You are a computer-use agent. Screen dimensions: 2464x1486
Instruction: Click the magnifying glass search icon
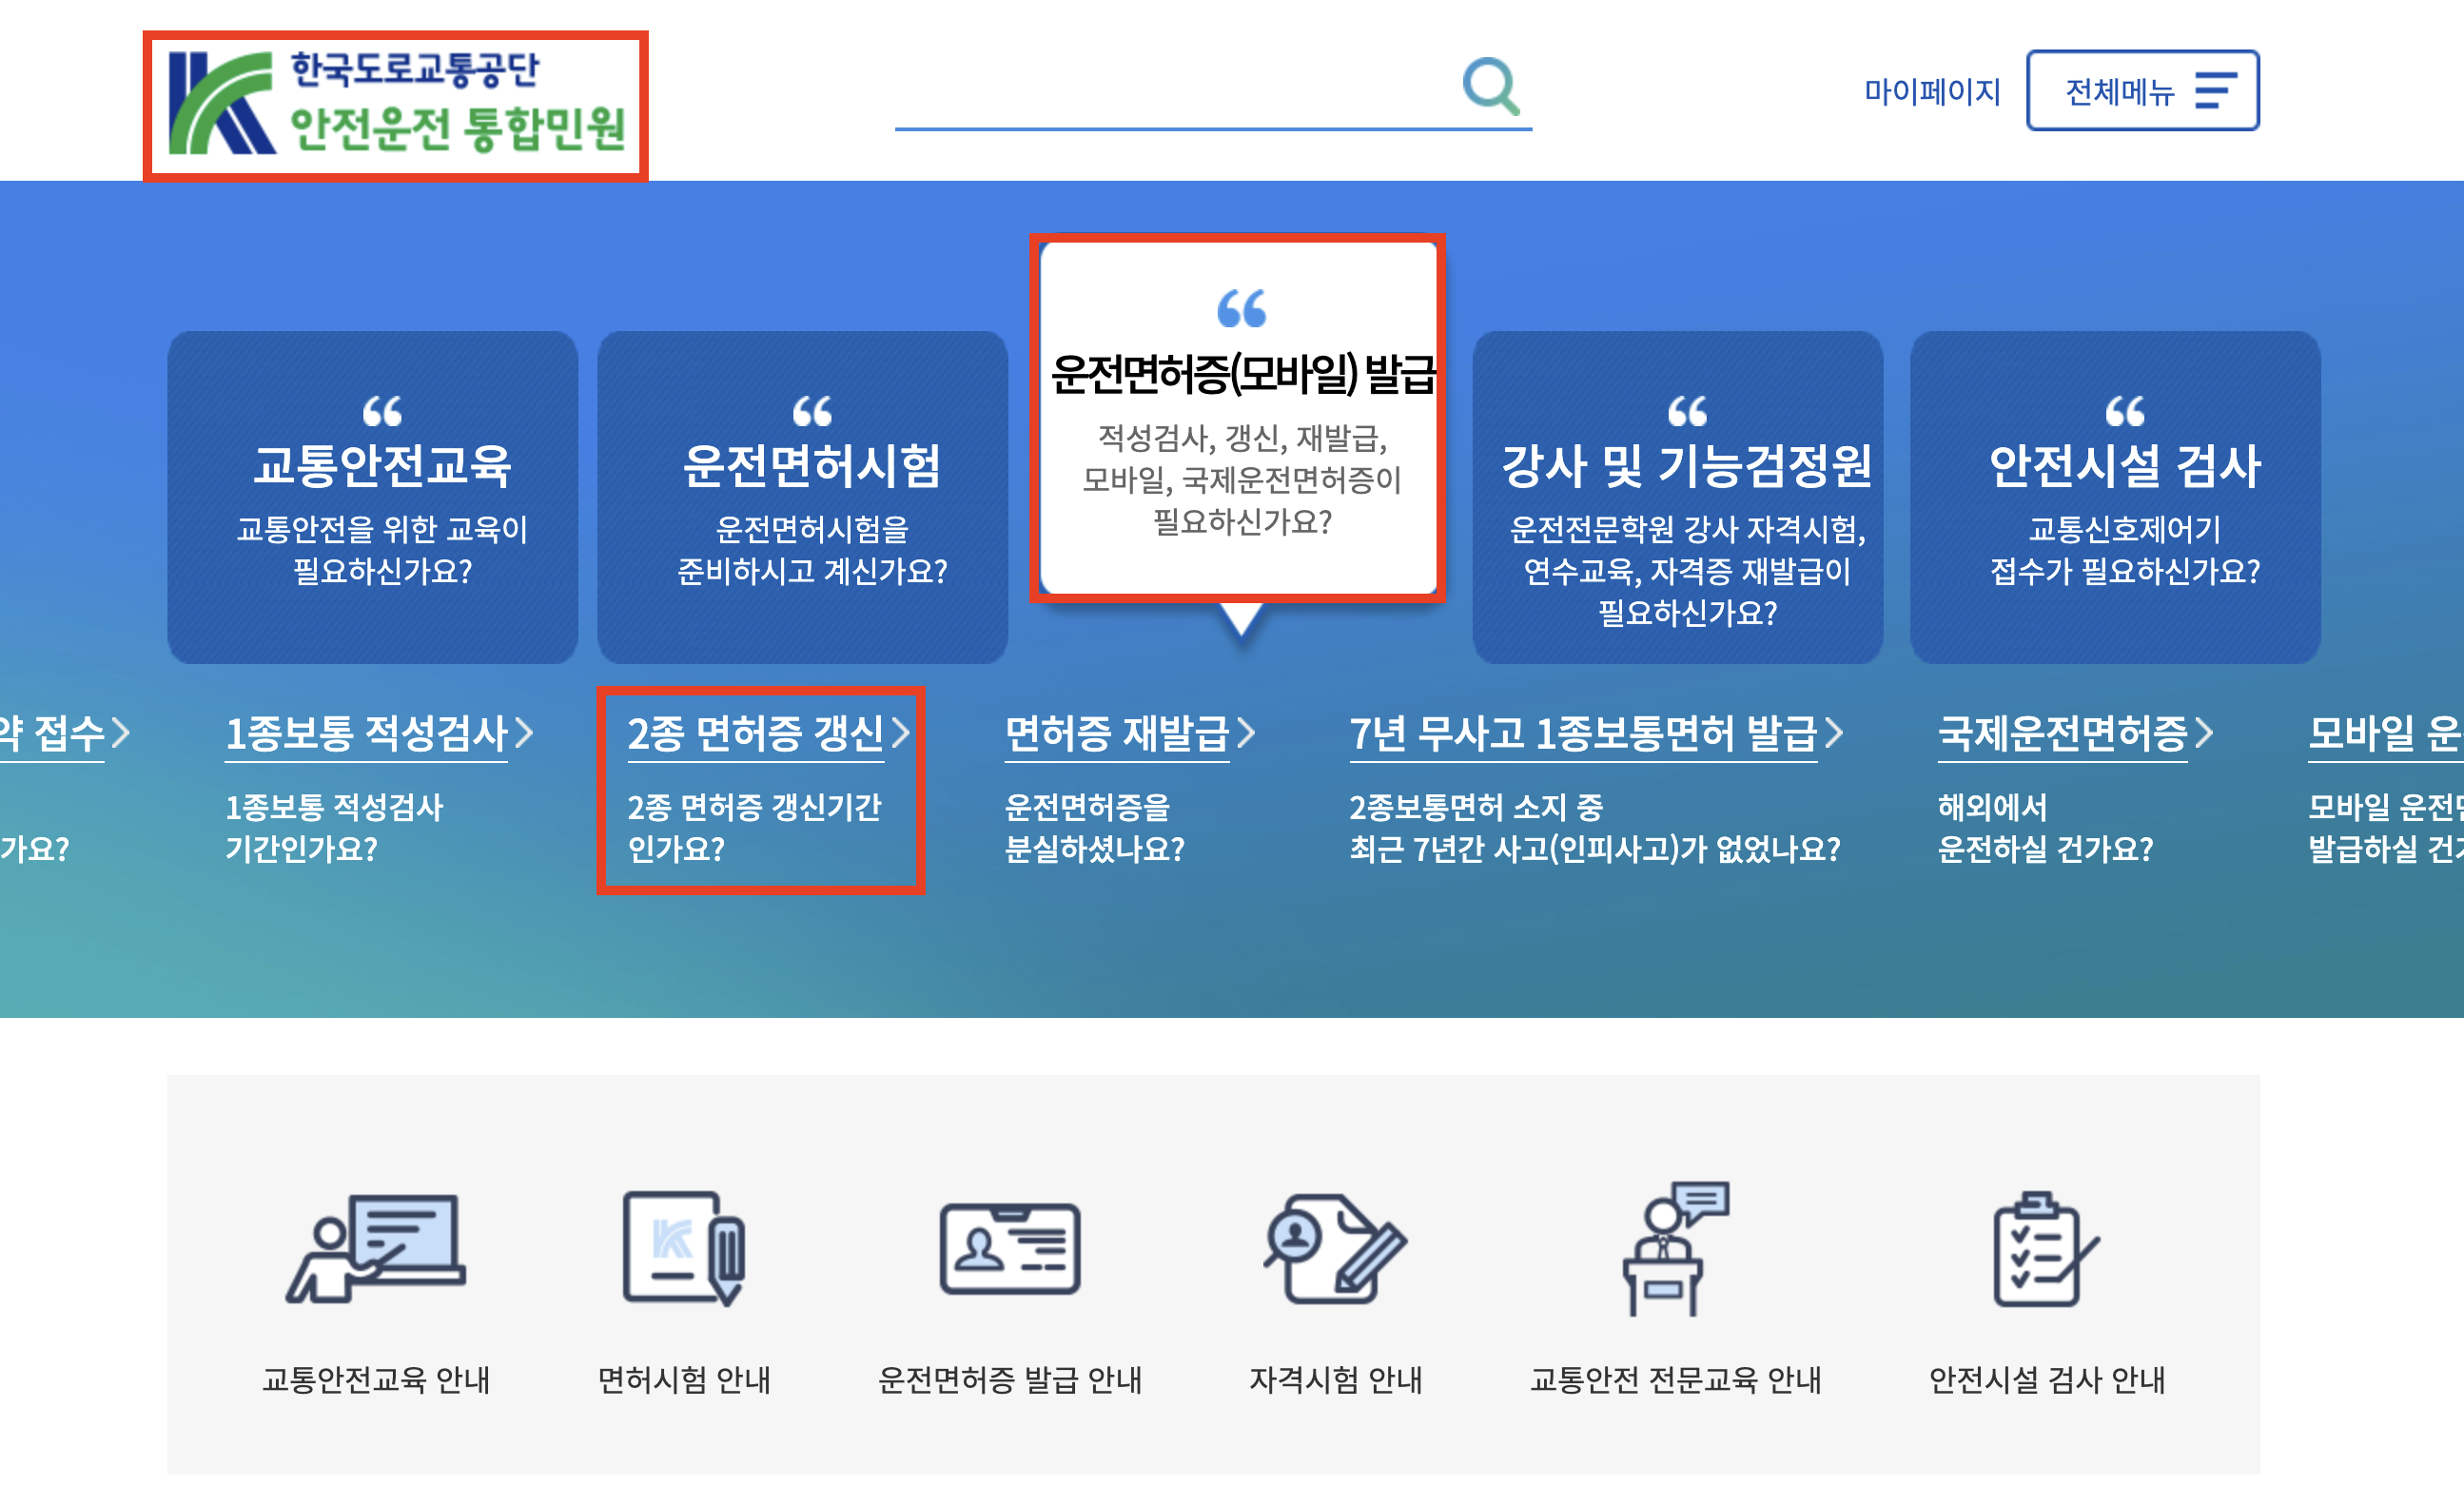click(1490, 87)
